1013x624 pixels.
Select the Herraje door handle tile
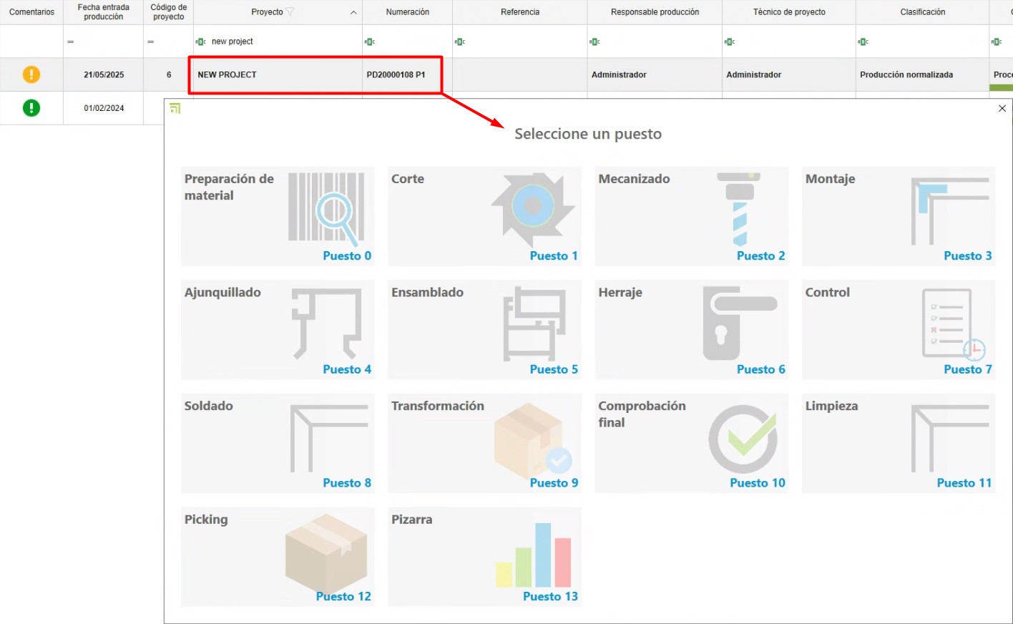(x=691, y=330)
